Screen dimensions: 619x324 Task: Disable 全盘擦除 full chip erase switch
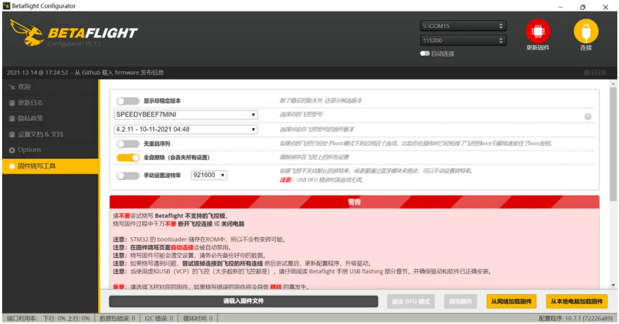[128, 158]
